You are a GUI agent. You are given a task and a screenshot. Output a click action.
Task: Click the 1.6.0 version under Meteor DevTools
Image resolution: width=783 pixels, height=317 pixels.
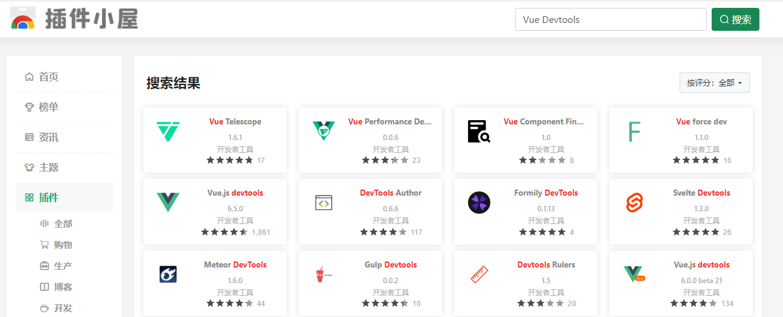[235, 280]
